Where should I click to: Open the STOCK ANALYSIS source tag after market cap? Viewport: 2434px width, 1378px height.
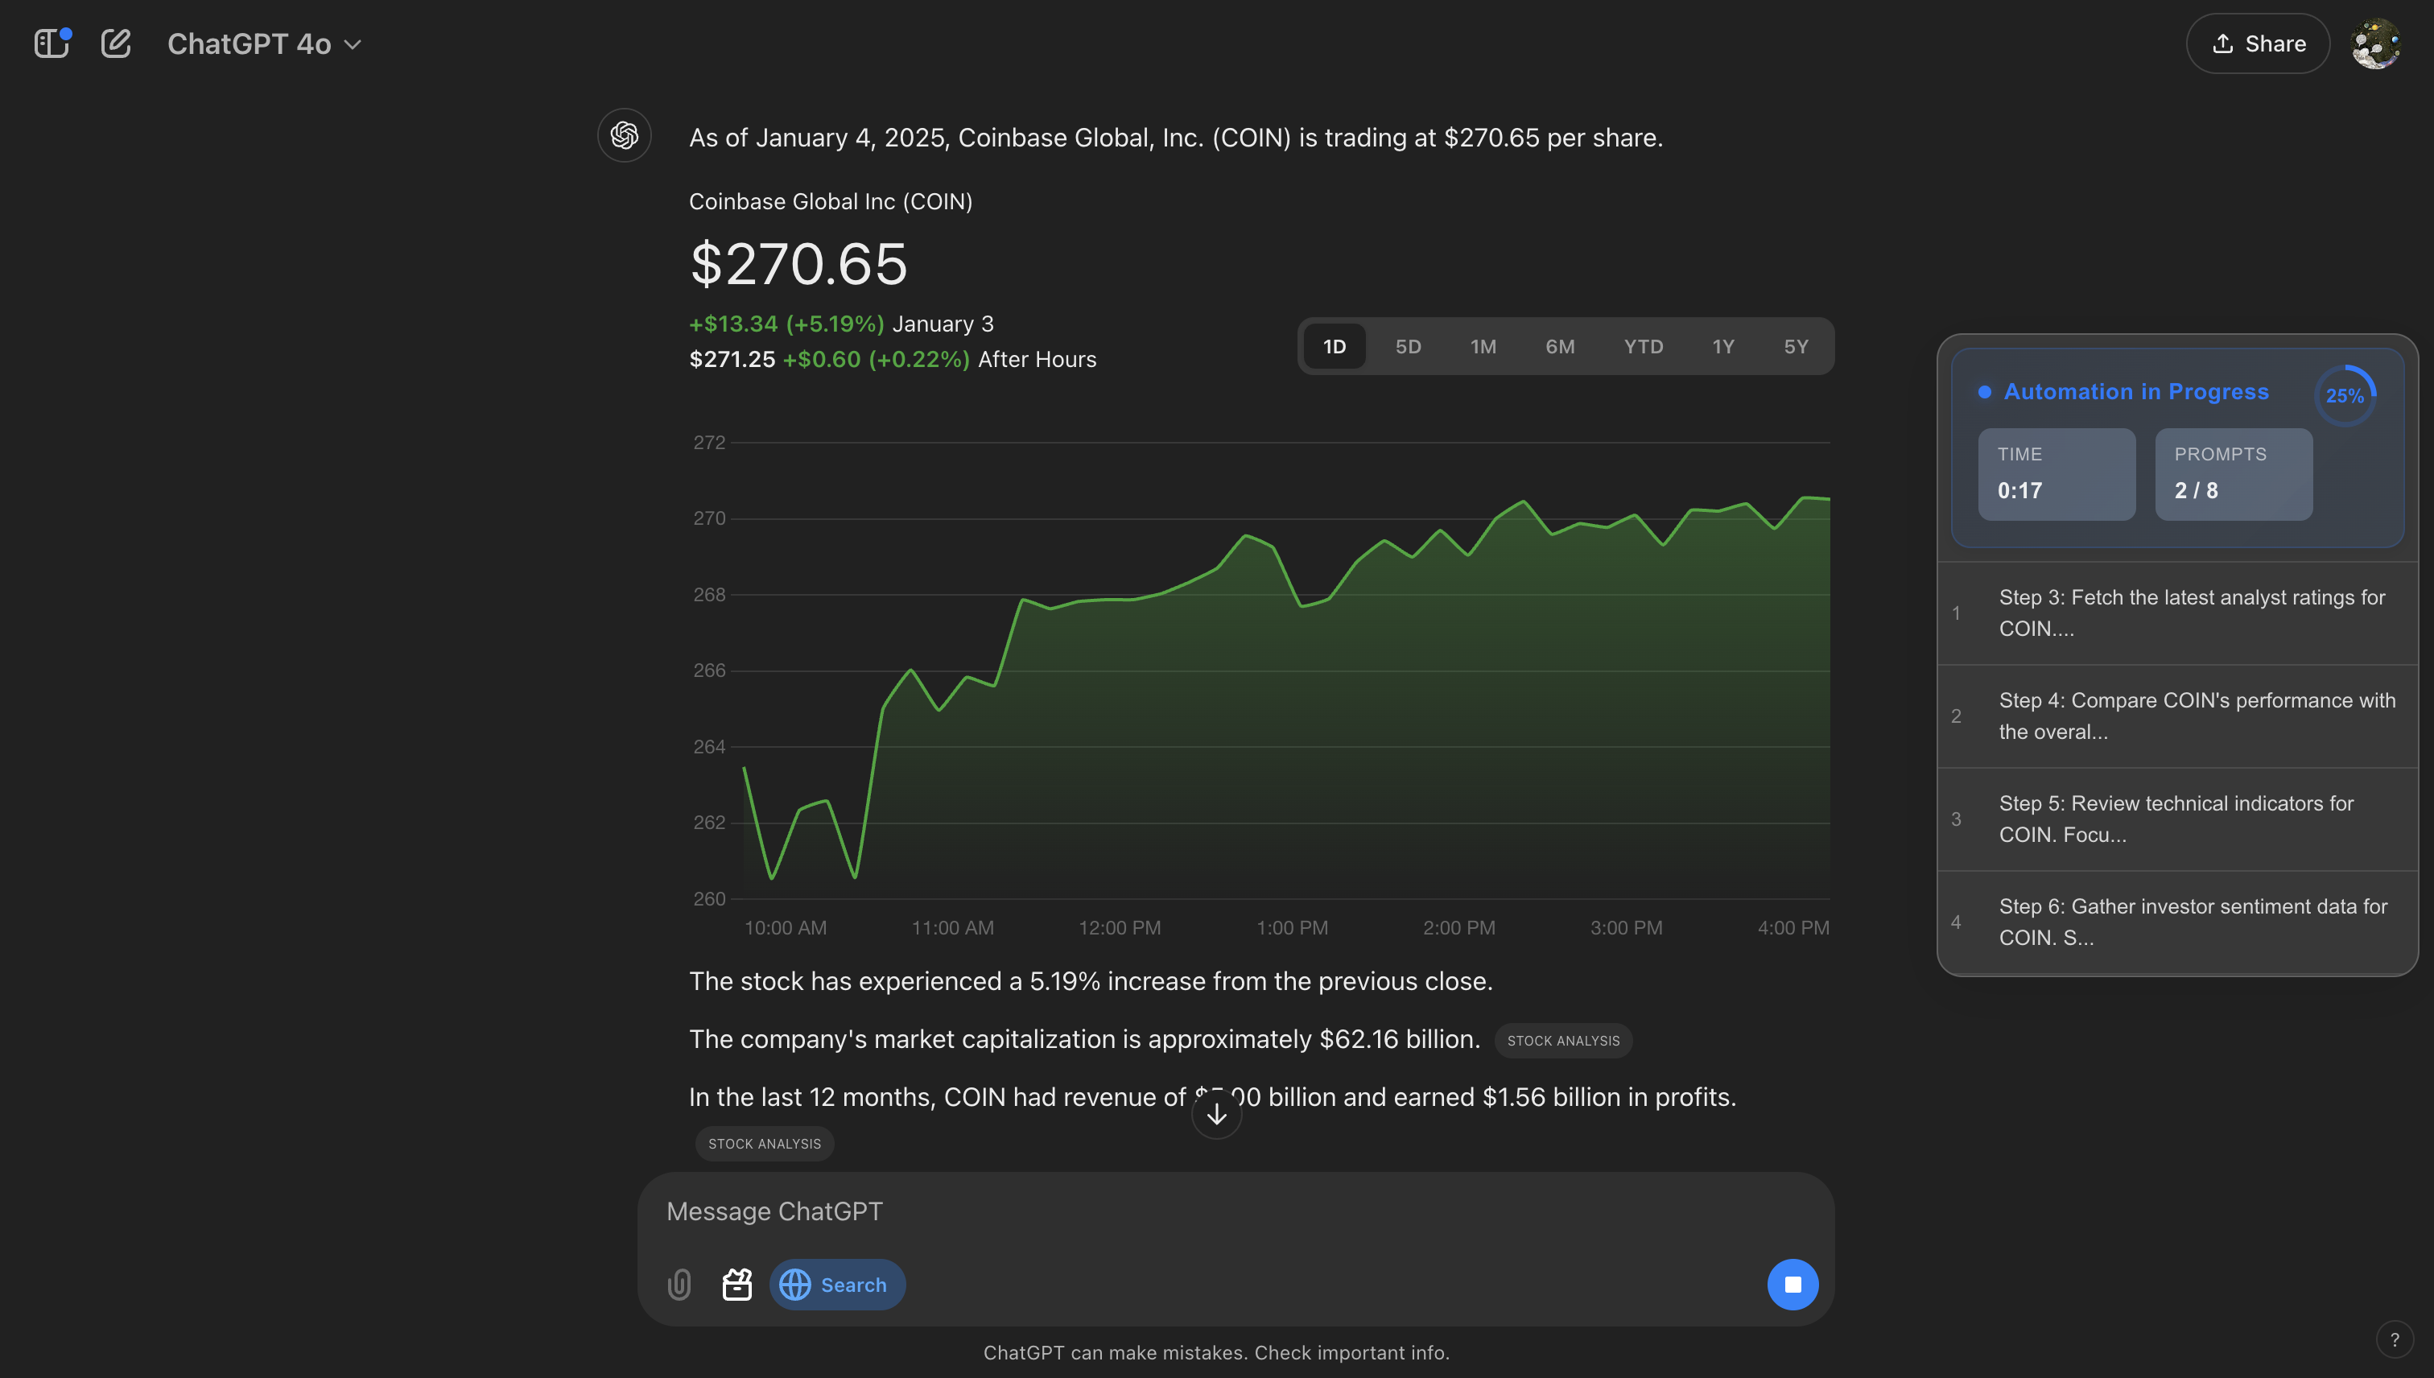click(1563, 1040)
